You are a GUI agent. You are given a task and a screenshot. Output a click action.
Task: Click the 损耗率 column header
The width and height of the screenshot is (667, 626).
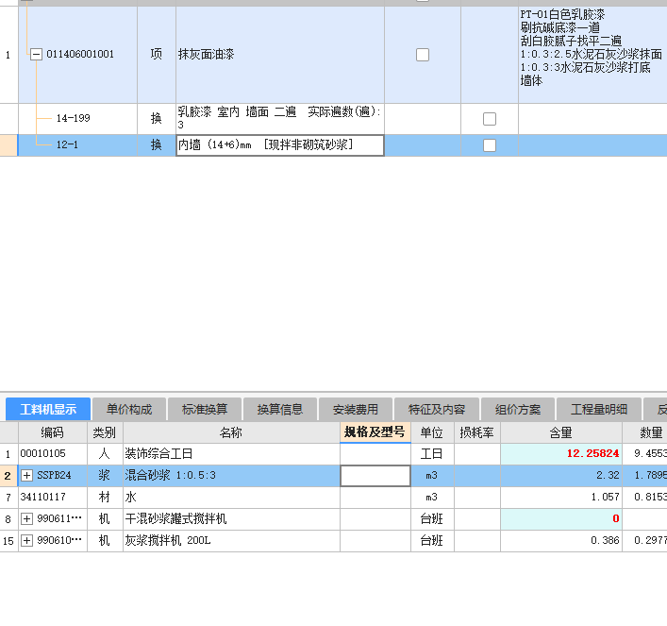tap(476, 433)
